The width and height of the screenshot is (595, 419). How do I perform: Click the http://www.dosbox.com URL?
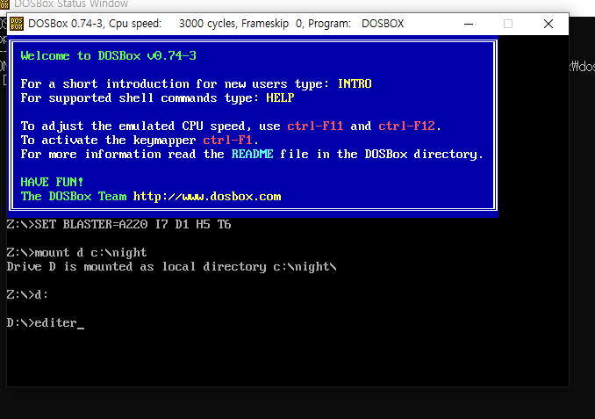point(207,197)
